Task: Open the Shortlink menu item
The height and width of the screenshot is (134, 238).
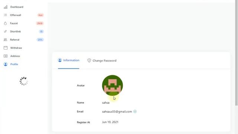Action: click(x=15, y=31)
